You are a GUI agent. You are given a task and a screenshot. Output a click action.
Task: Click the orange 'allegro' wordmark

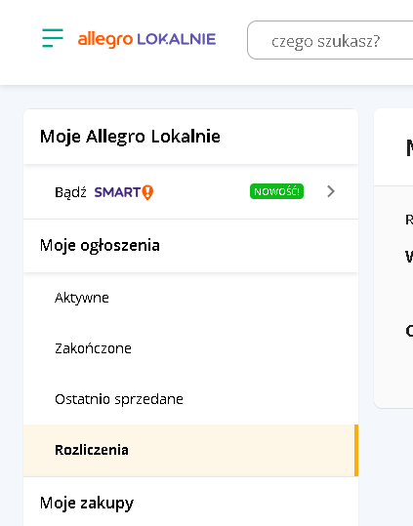point(105,40)
